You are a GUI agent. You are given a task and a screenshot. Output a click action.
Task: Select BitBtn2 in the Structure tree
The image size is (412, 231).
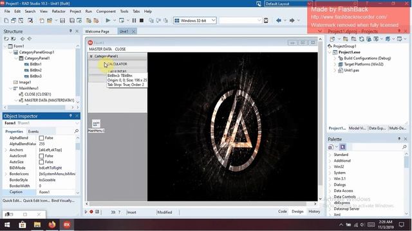[x=36, y=70]
